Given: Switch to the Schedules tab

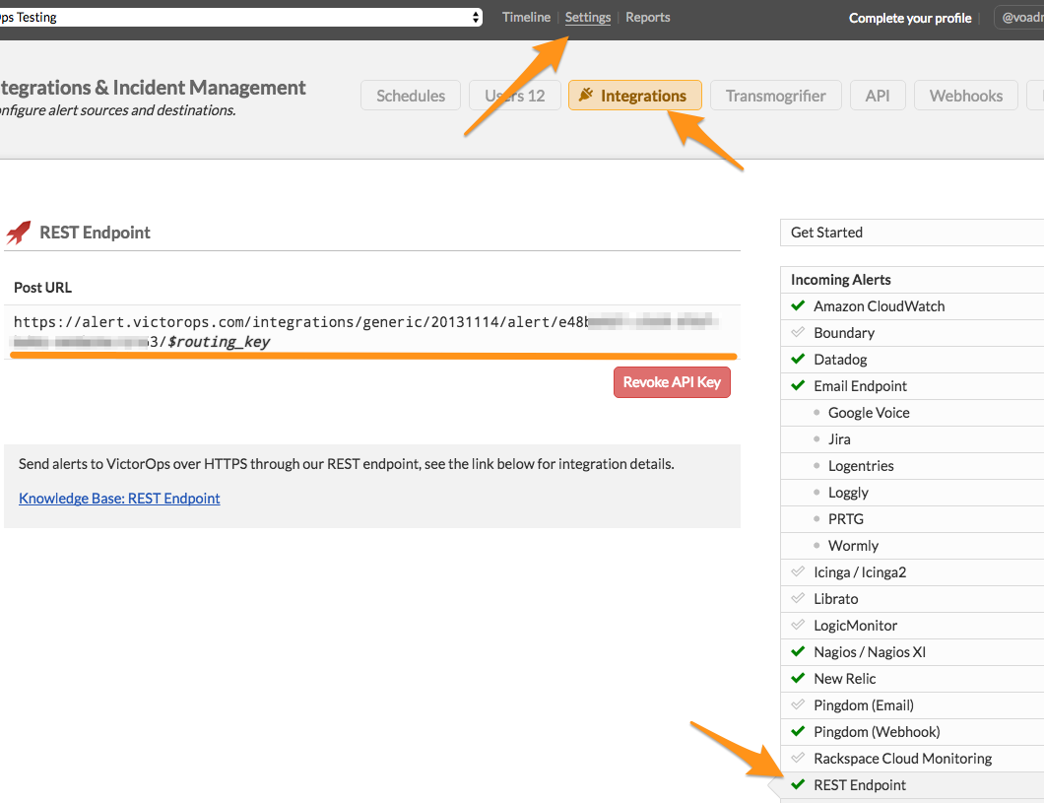Looking at the screenshot, I should click(x=411, y=96).
